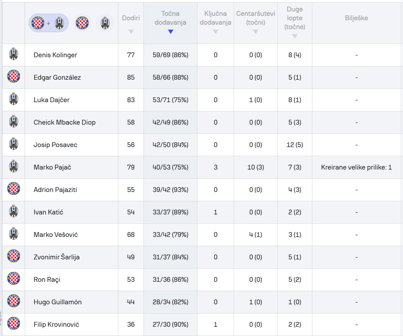Open Hugo Guillamón's player link
The height and width of the screenshot is (336, 403).
(x=57, y=302)
